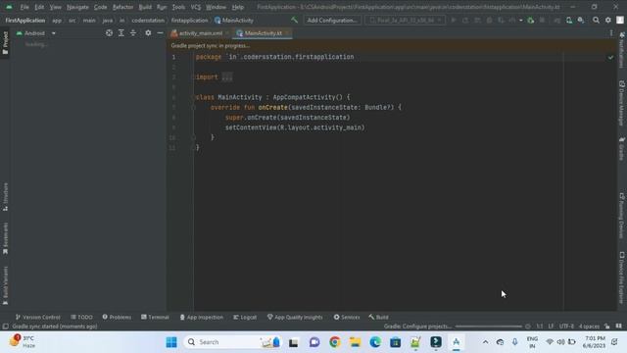Click FirstApplication breadcrumb in navigation bar
Viewport: 627px width, 353px height.
[25, 20]
